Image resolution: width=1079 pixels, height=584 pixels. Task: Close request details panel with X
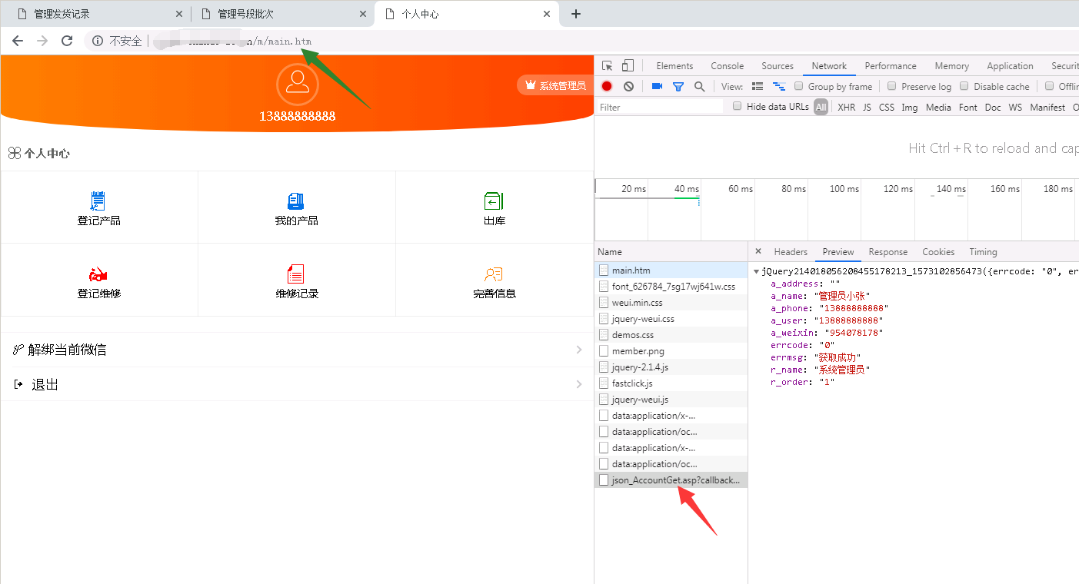[758, 251]
